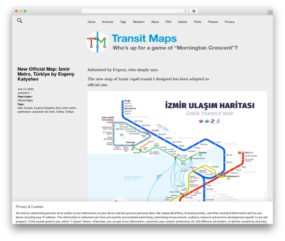Open the Tags menu item

coord(123,22)
